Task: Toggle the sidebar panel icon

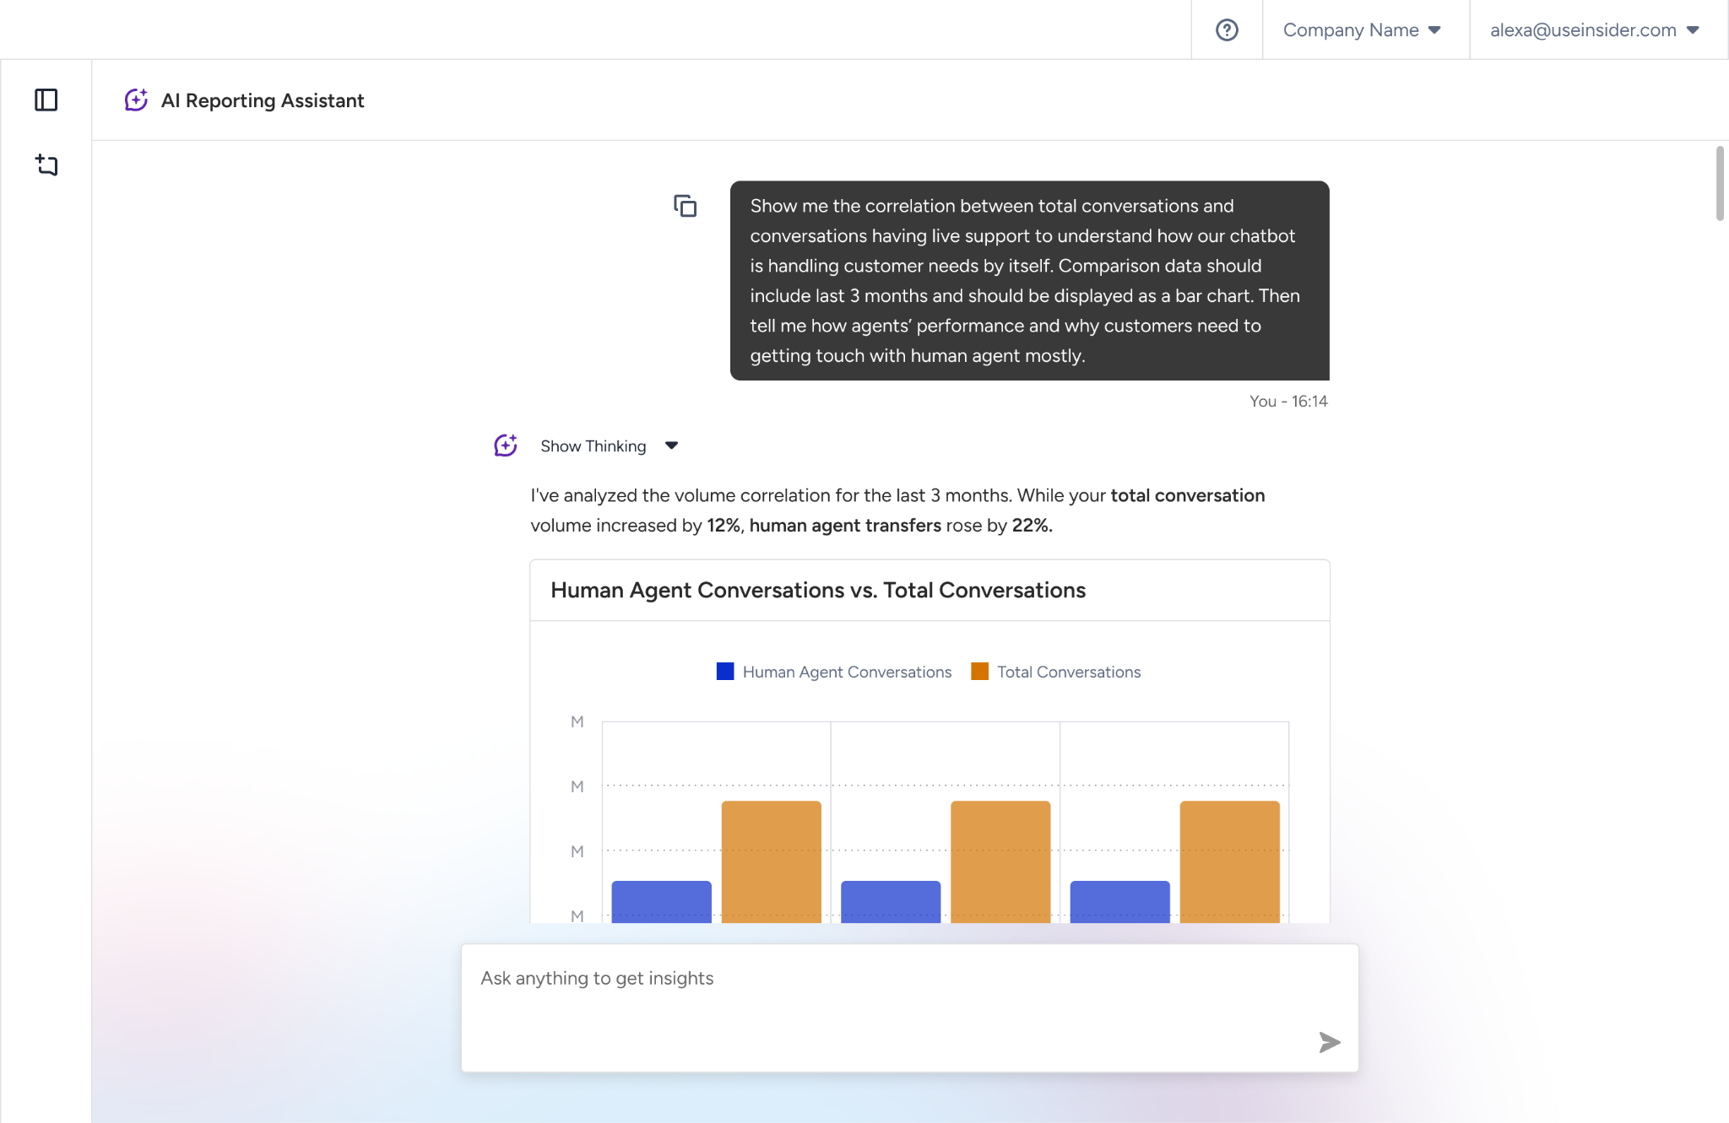Action: 46,100
